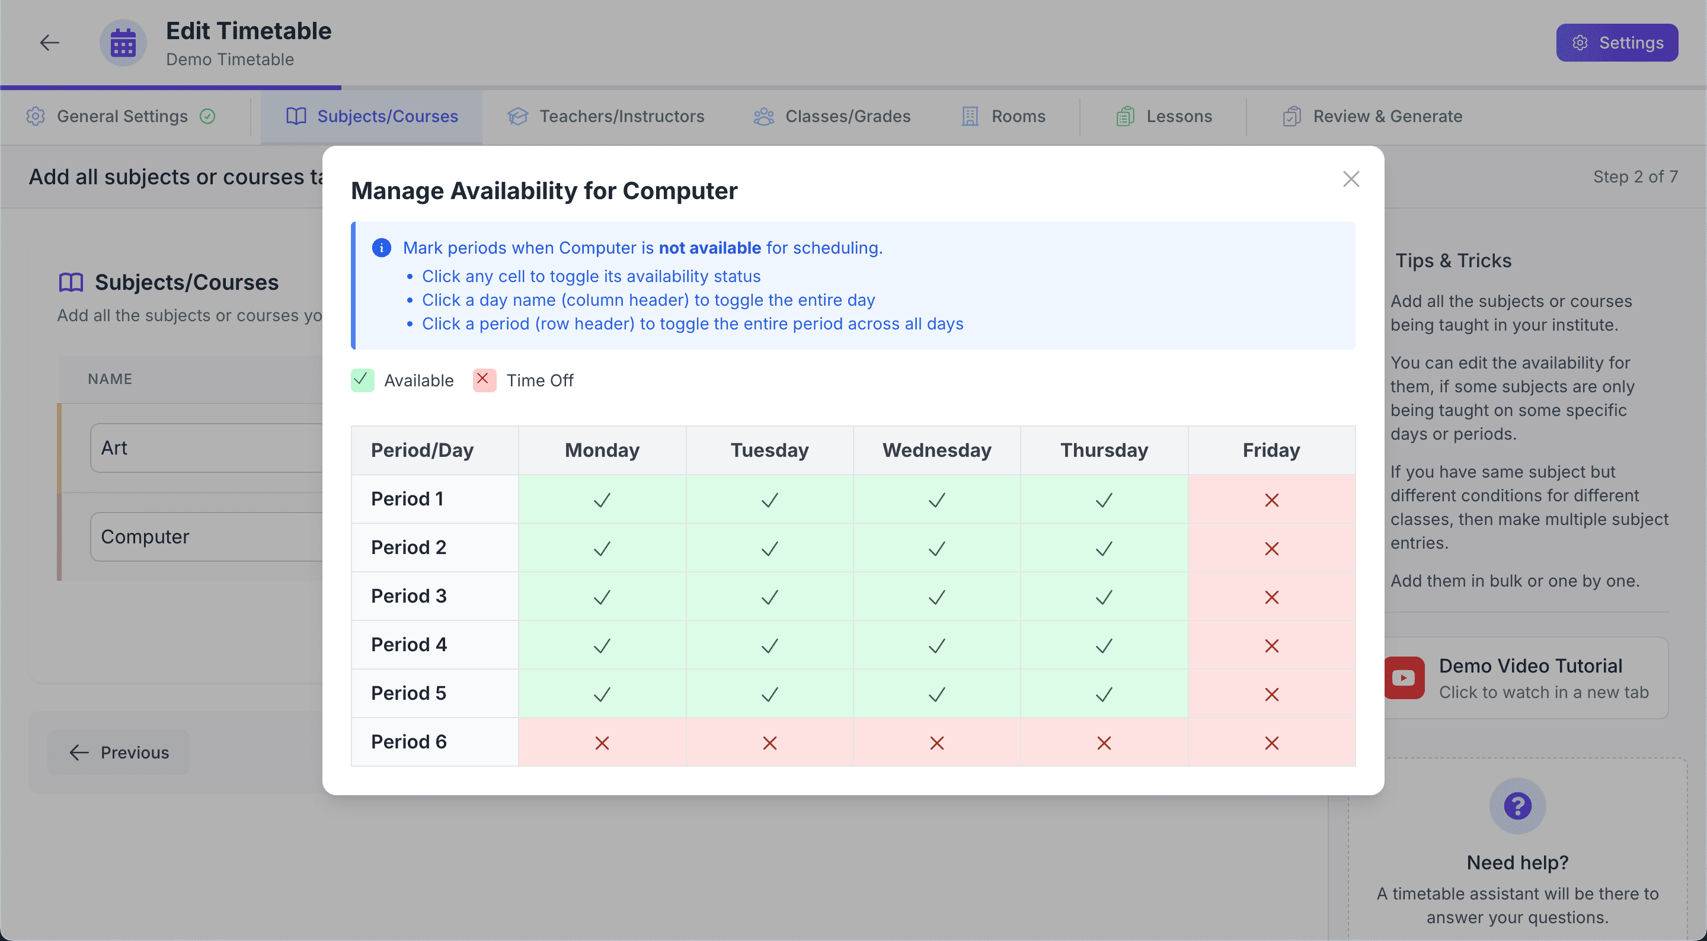Toggle Monday Period 3 checkmark cell
1707x941 pixels.
[602, 596]
